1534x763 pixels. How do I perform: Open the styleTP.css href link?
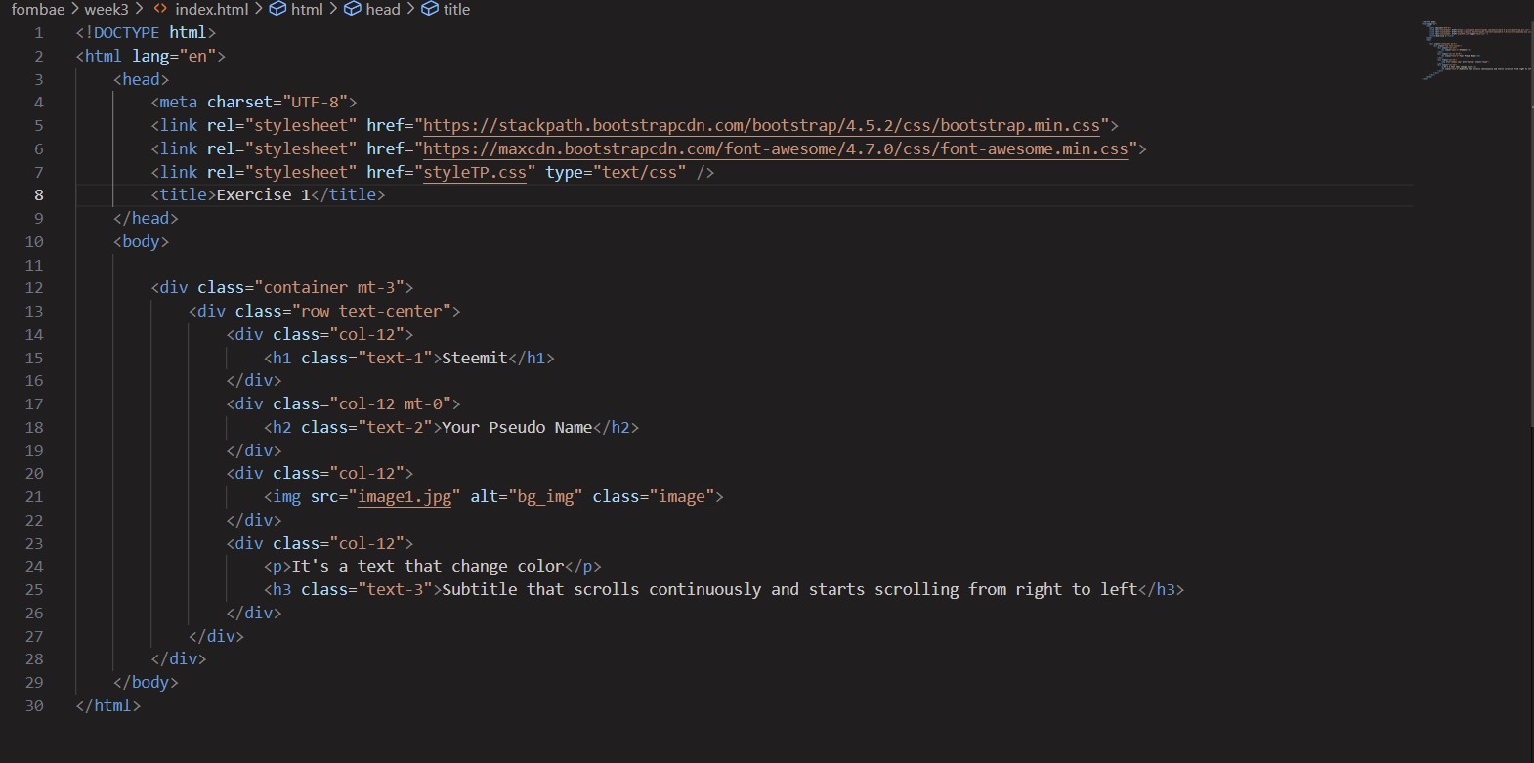tap(474, 172)
